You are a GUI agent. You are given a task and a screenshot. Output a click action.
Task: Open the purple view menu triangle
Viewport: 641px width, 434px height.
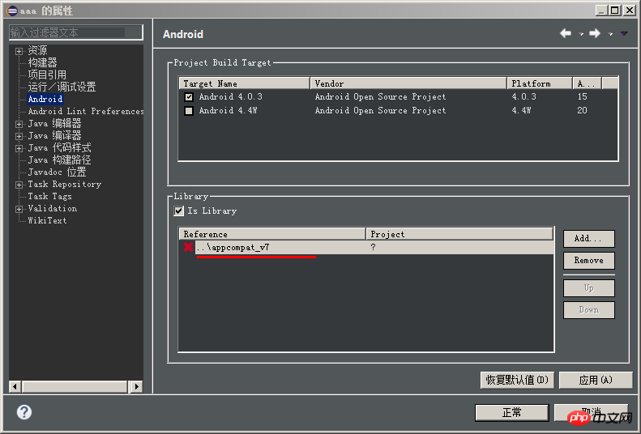[x=624, y=33]
